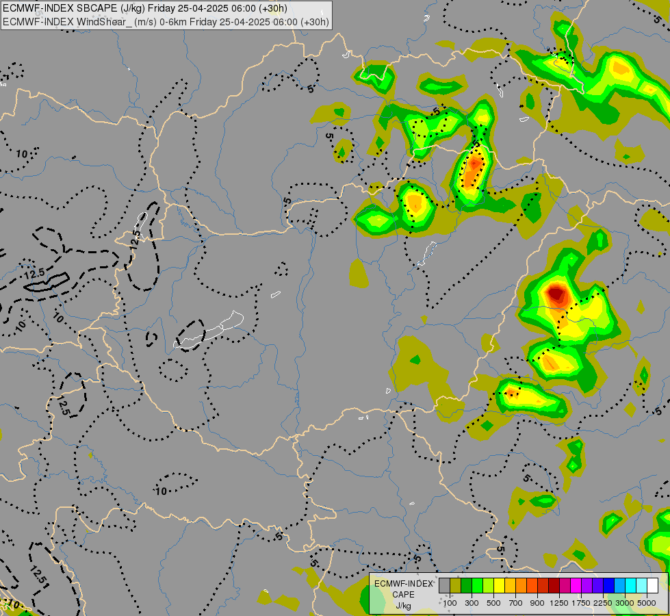Image resolution: width=670 pixels, height=616 pixels.
Task: Click the '5000' legend scale value
Action: coord(647,603)
